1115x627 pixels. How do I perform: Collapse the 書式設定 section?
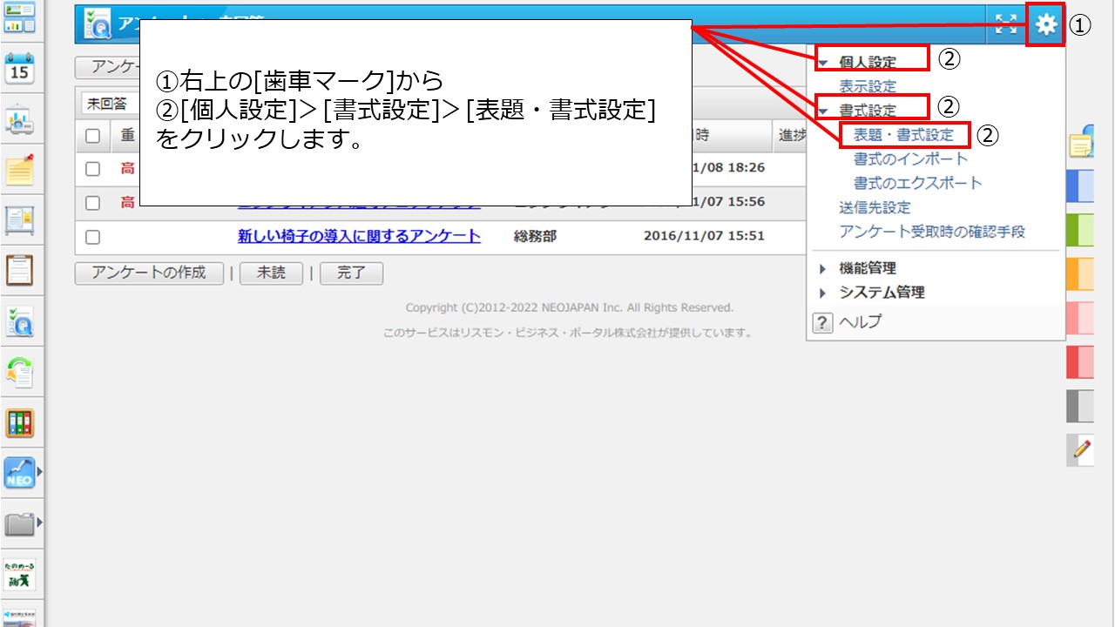[823, 111]
